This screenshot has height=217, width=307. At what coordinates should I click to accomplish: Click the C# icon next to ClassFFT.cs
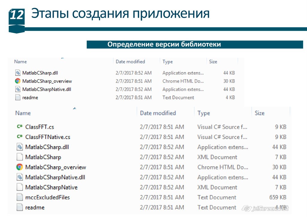(x=19, y=127)
